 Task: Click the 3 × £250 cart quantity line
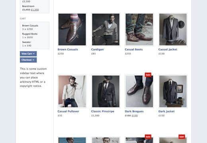27,29
